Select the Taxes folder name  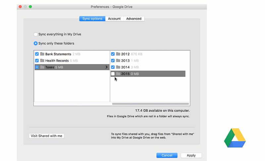pyautogui.click(x=49, y=67)
